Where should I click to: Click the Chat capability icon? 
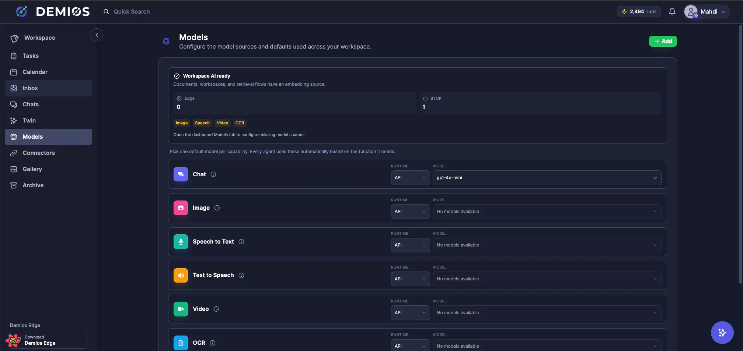pyautogui.click(x=181, y=174)
